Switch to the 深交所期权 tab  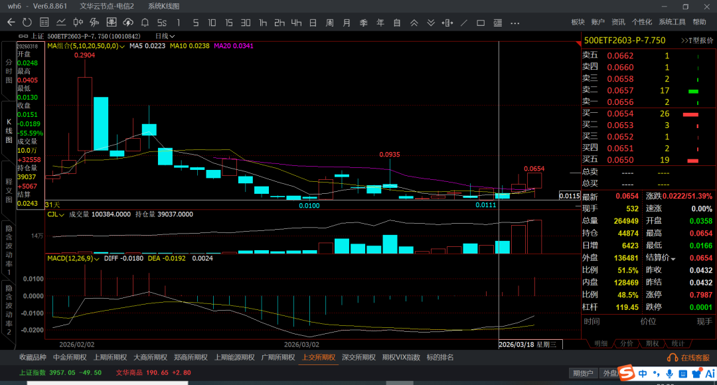(x=358, y=357)
